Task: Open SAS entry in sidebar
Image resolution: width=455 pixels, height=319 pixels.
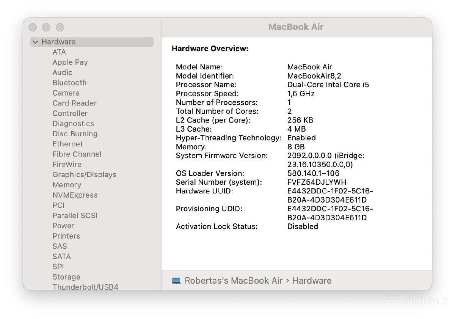Action: [60, 247]
